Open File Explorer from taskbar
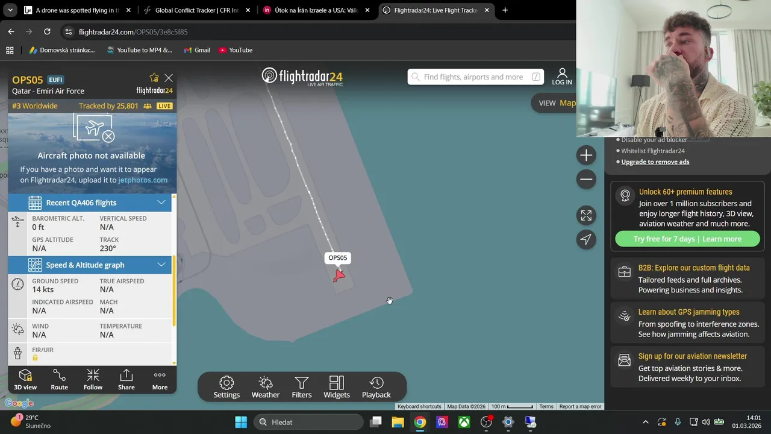This screenshot has width=771, height=434. click(x=398, y=422)
